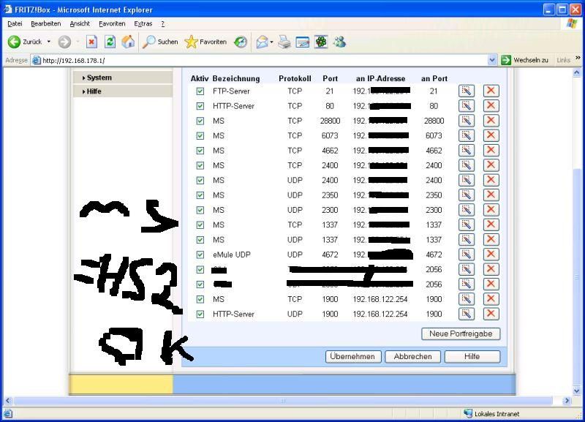Click the address bar URL field
Screen dimensions: 585x422
coord(264,61)
